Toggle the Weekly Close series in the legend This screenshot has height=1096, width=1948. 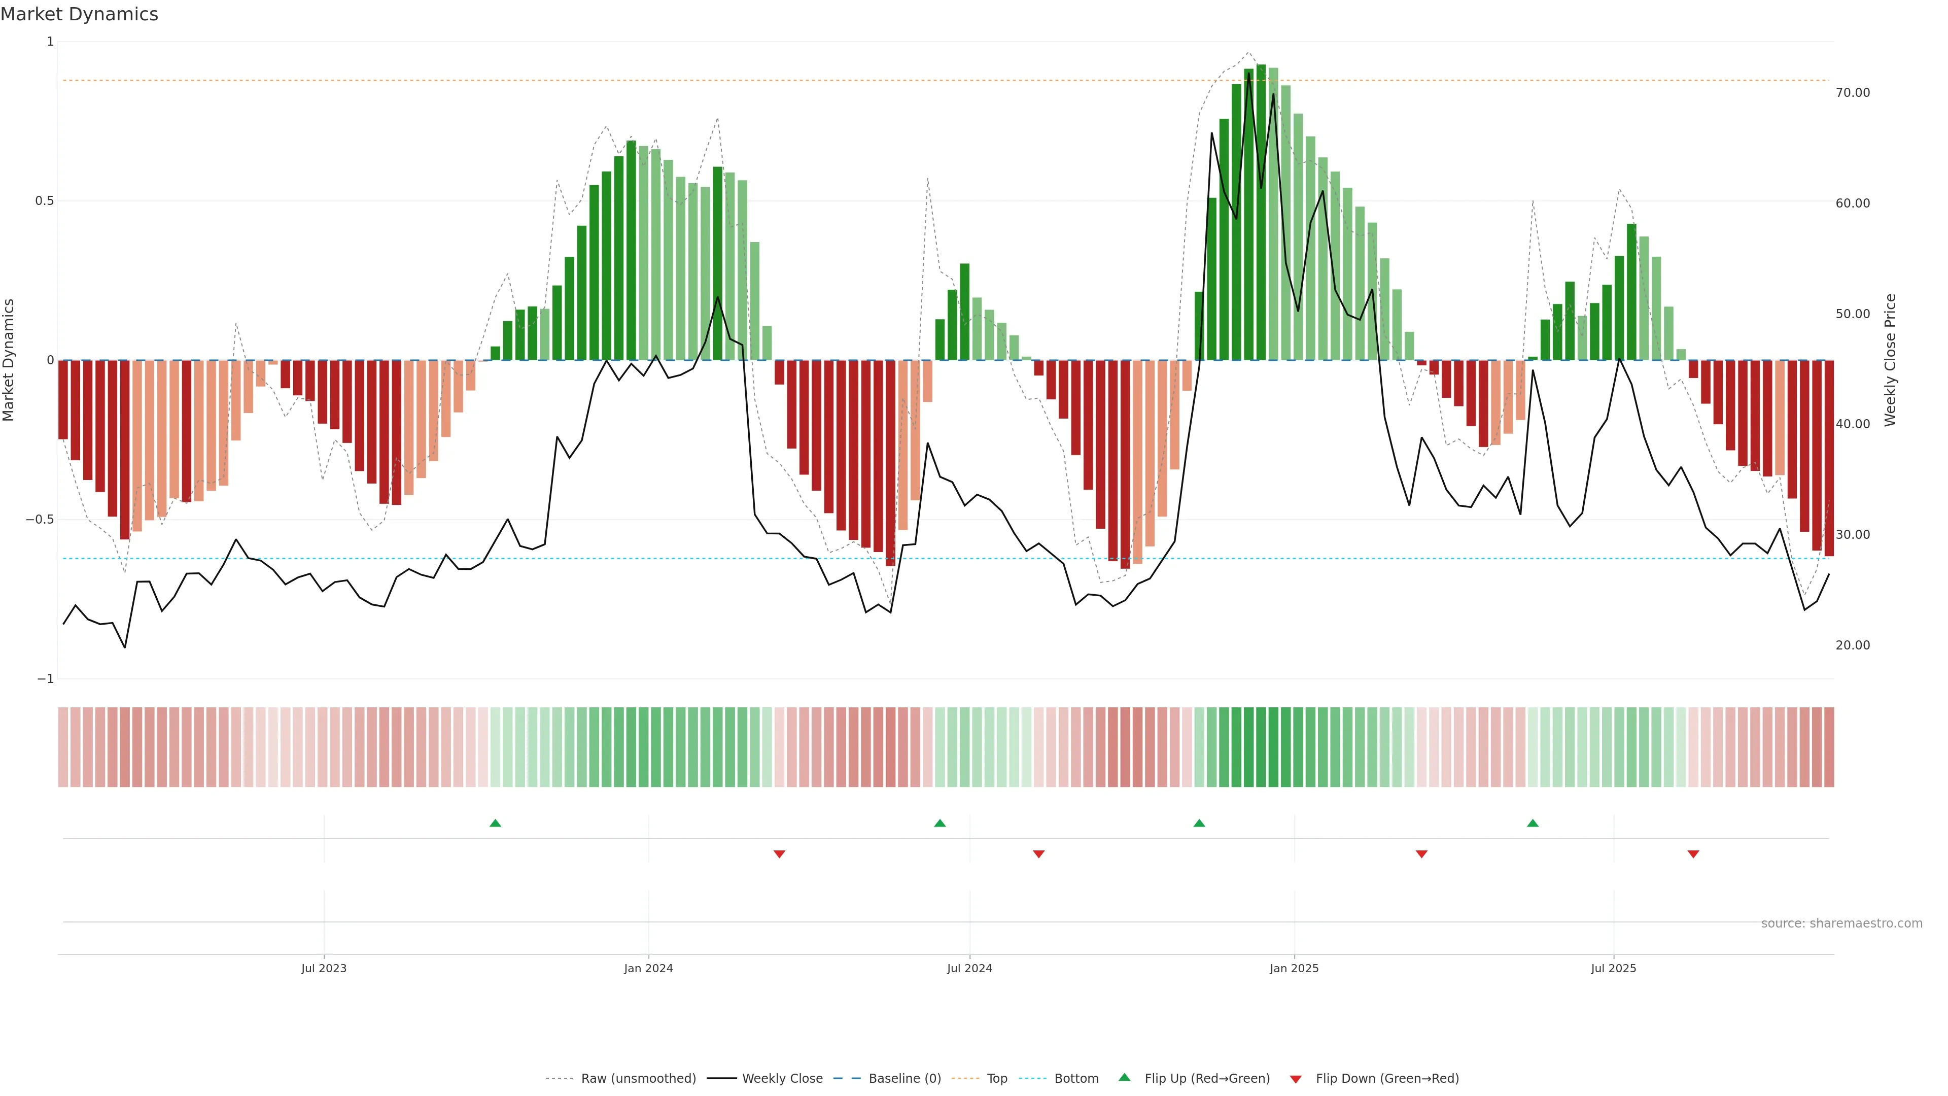click(782, 1079)
